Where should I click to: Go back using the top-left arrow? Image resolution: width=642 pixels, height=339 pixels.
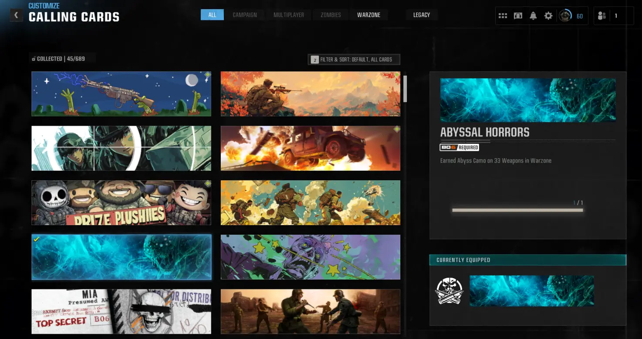tap(16, 15)
